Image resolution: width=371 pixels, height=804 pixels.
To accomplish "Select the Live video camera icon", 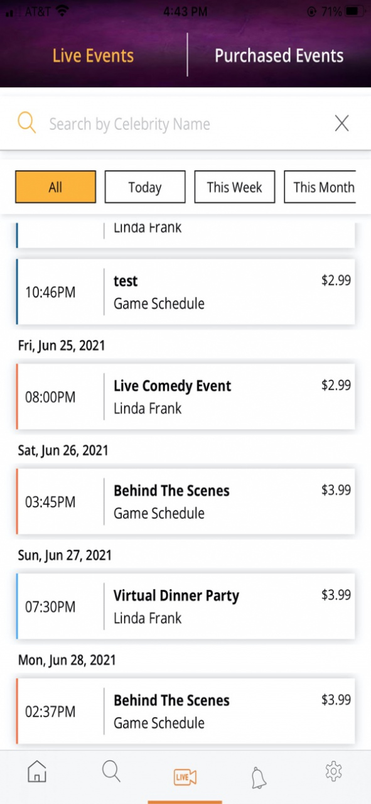I will [185, 778].
